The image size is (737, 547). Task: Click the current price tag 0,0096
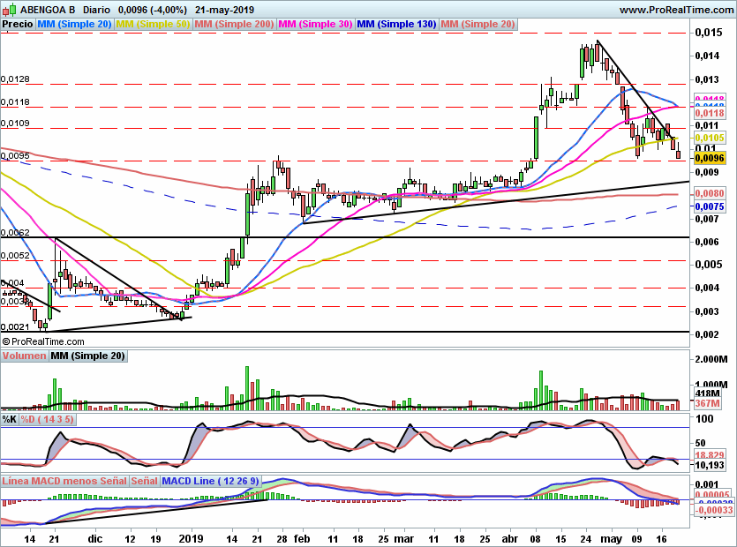pyautogui.click(x=710, y=158)
